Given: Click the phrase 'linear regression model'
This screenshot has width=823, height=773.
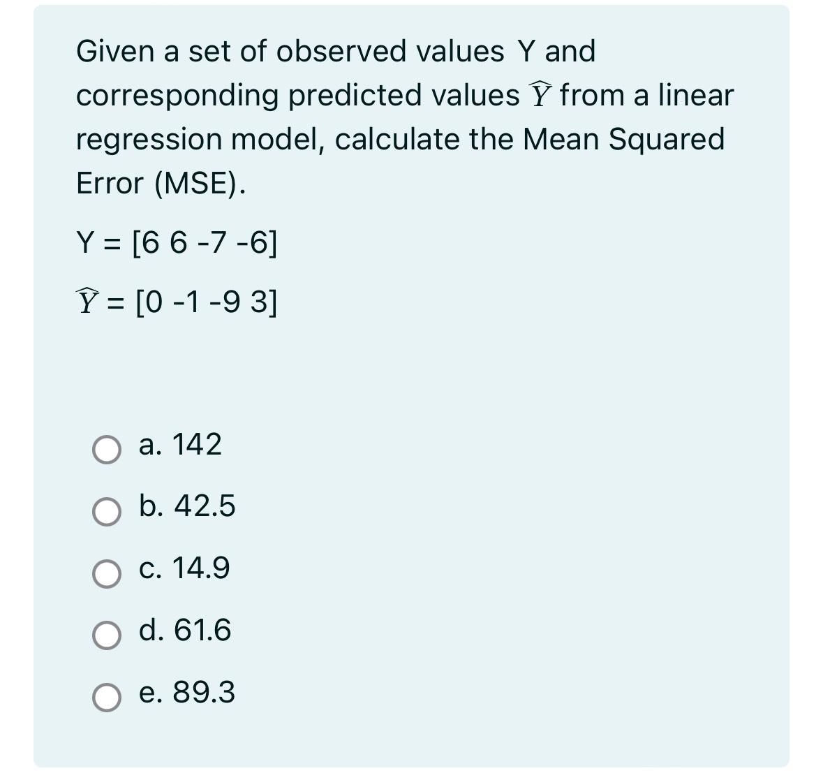Looking at the screenshot, I should pyautogui.click(x=209, y=138).
